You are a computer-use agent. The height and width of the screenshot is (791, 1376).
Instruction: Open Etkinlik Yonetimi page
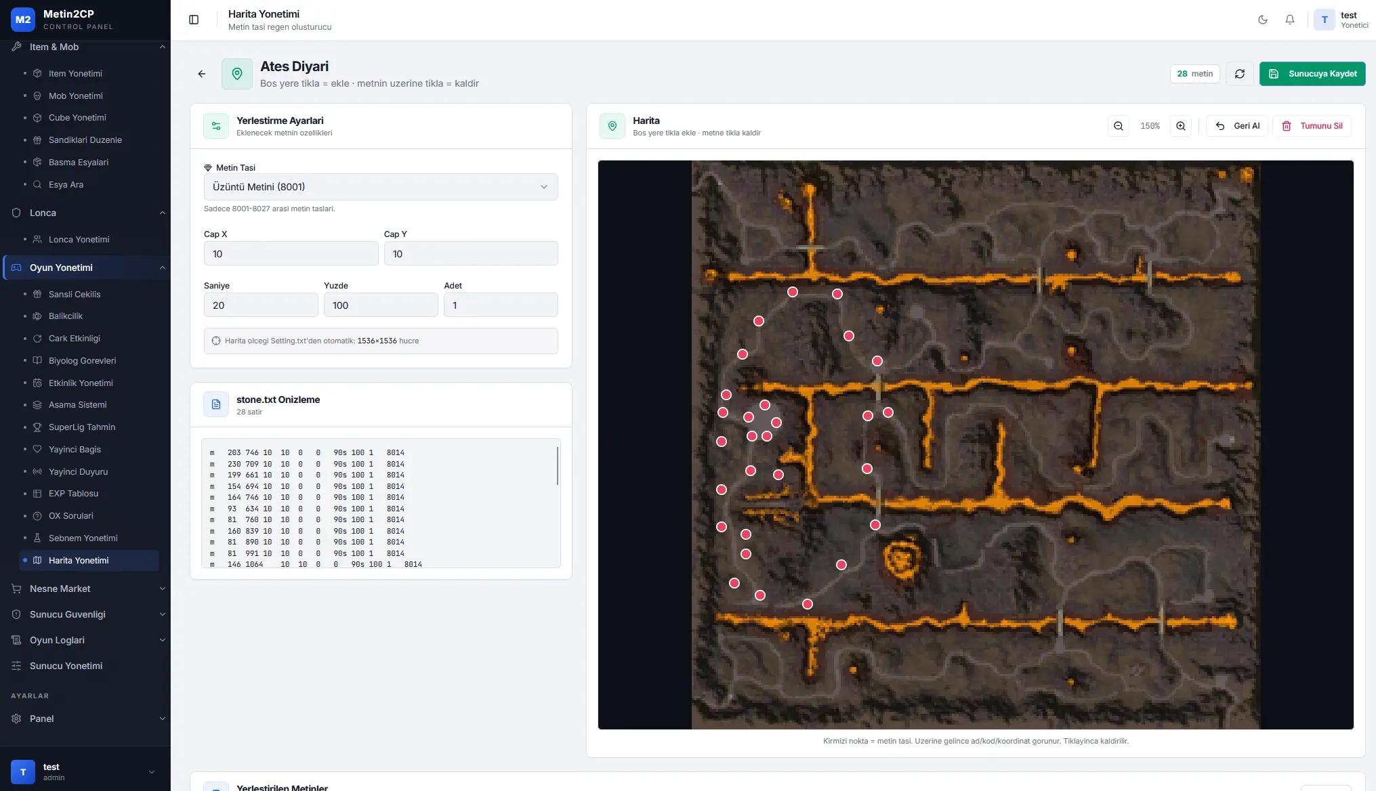pyautogui.click(x=81, y=383)
